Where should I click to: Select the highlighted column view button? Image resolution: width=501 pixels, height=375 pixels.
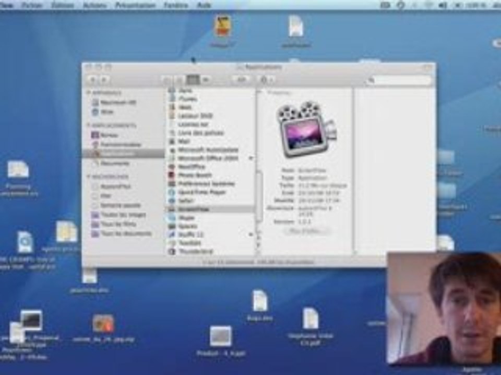[x=193, y=80]
